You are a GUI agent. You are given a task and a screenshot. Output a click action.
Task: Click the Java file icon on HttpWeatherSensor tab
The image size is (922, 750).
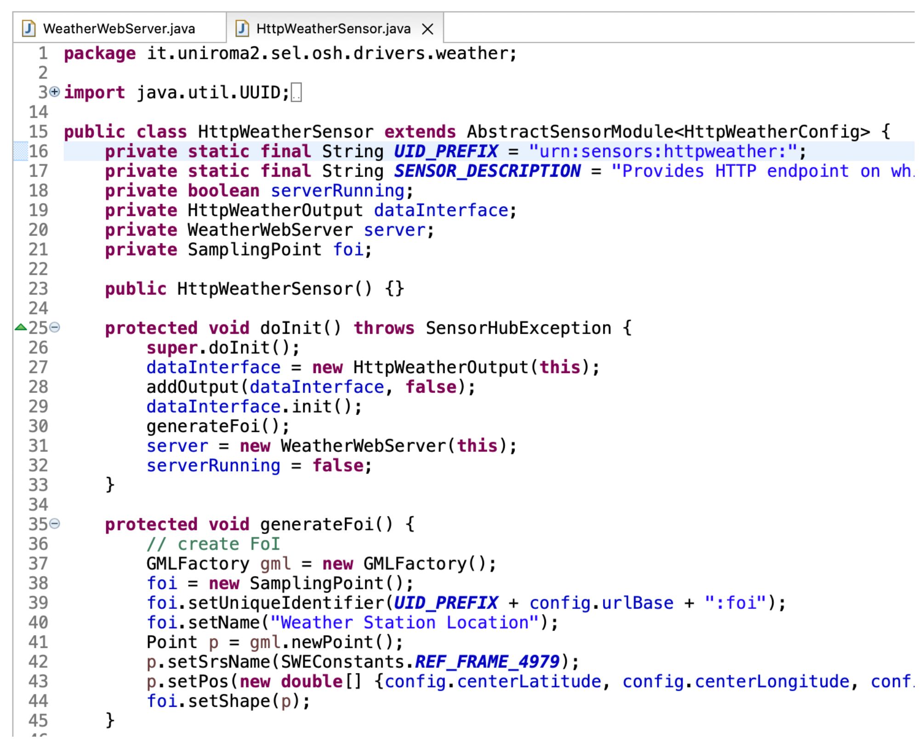(242, 28)
